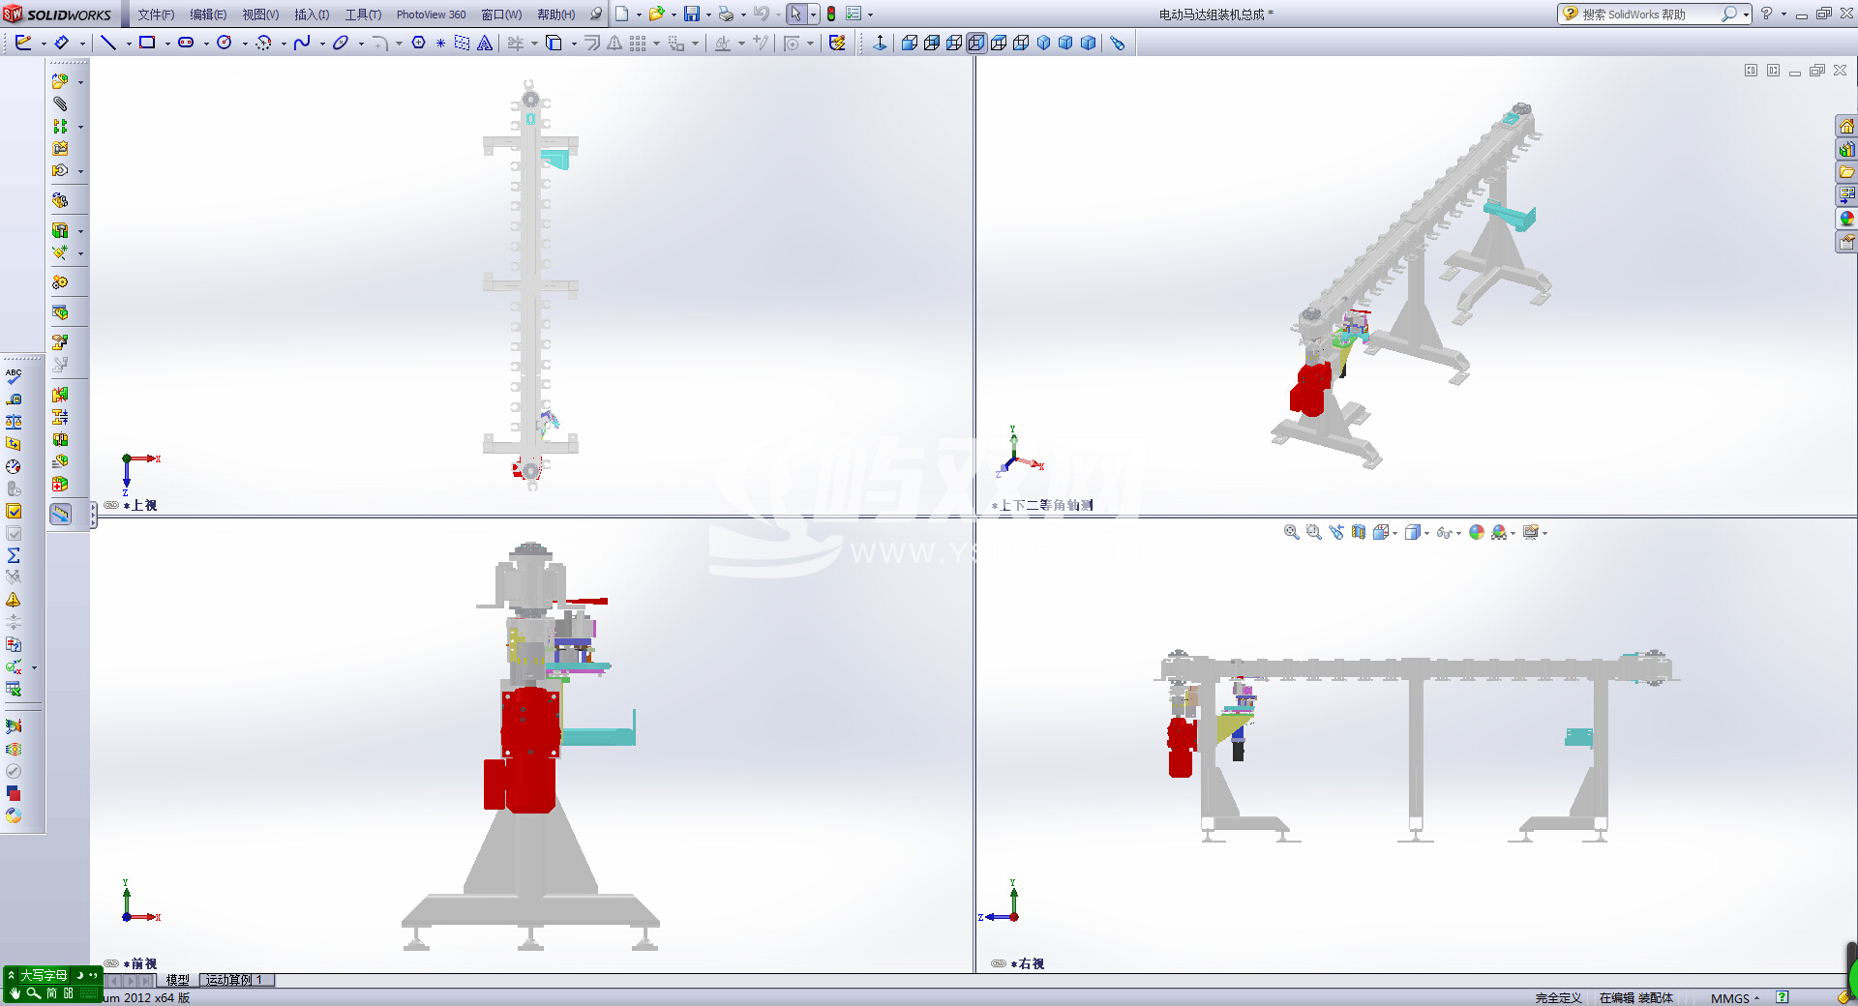The image size is (1858, 1006).
Task: Open the SolidWorks Resources home tab
Action: 1846,126
